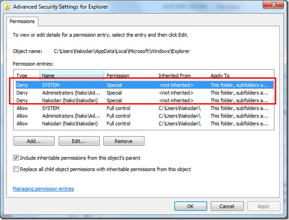289x220 pixels.
Task: Remove the selected permission entry
Action: (123, 141)
